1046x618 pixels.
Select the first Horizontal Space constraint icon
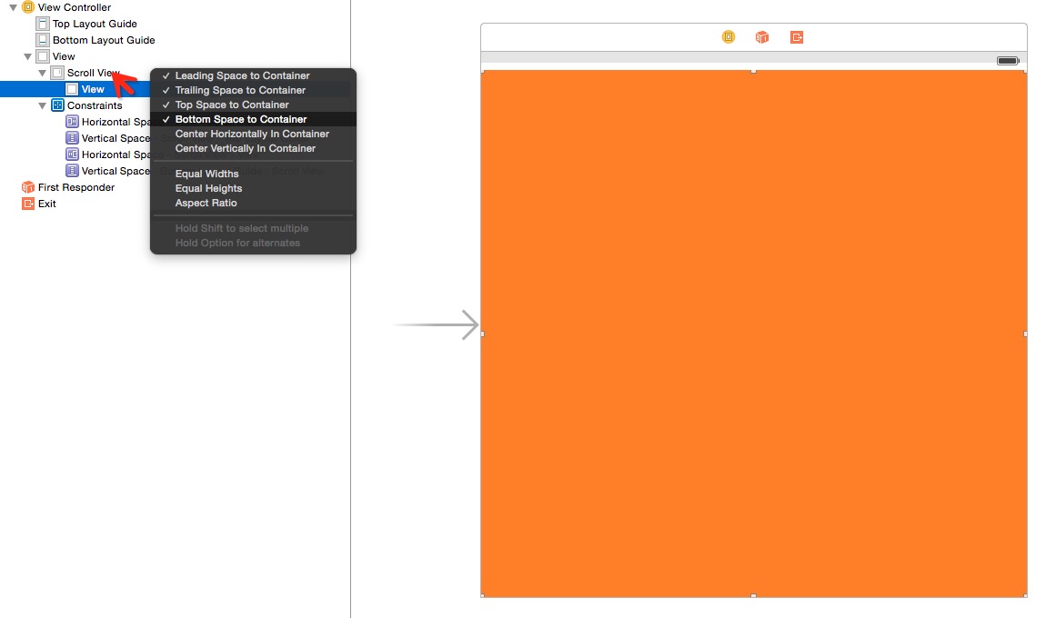(x=72, y=122)
